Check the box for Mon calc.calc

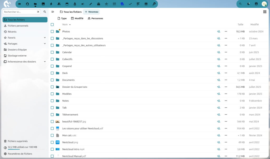(52, 135)
